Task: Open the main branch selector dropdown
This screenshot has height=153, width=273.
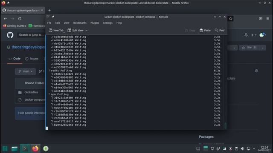Action: coord(26,71)
